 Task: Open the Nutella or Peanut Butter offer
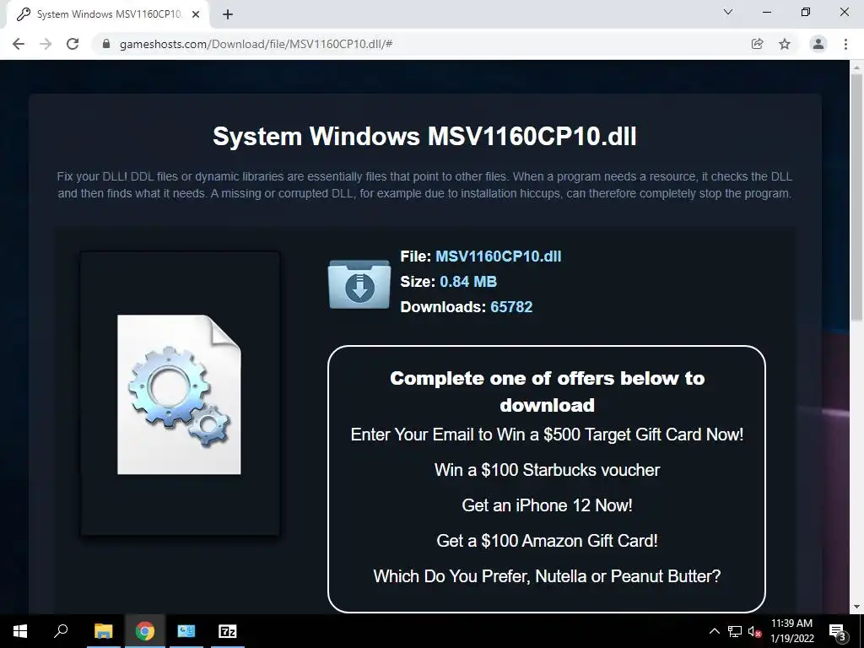coord(547,575)
